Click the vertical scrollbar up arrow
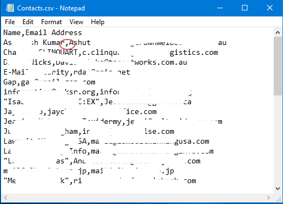The width and height of the screenshot is (283, 204). coord(278,32)
